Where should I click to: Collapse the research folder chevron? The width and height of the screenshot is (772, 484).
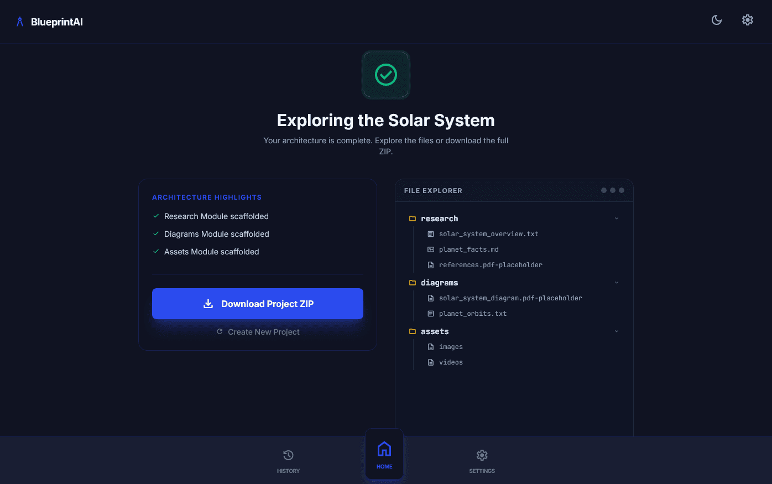tap(617, 218)
